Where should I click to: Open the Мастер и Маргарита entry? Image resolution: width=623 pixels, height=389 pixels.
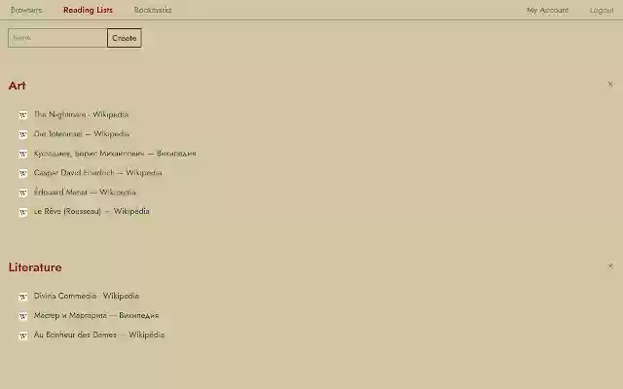tap(96, 315)
